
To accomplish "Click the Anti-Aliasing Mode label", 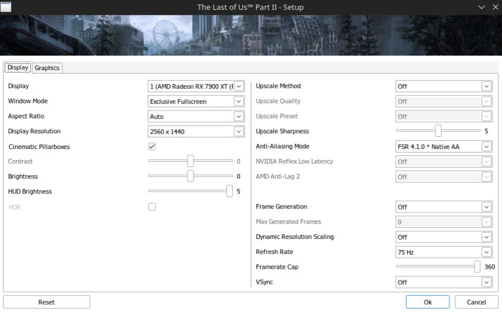I will click(282, 146).
